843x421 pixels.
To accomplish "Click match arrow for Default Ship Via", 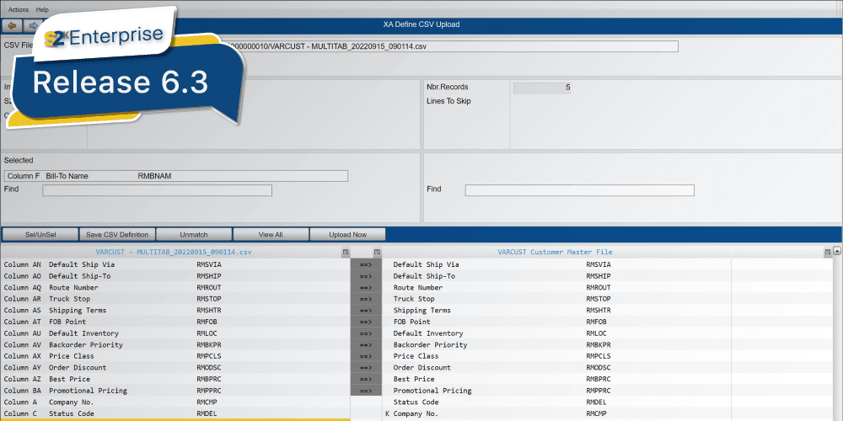I will tap(366, 264).
